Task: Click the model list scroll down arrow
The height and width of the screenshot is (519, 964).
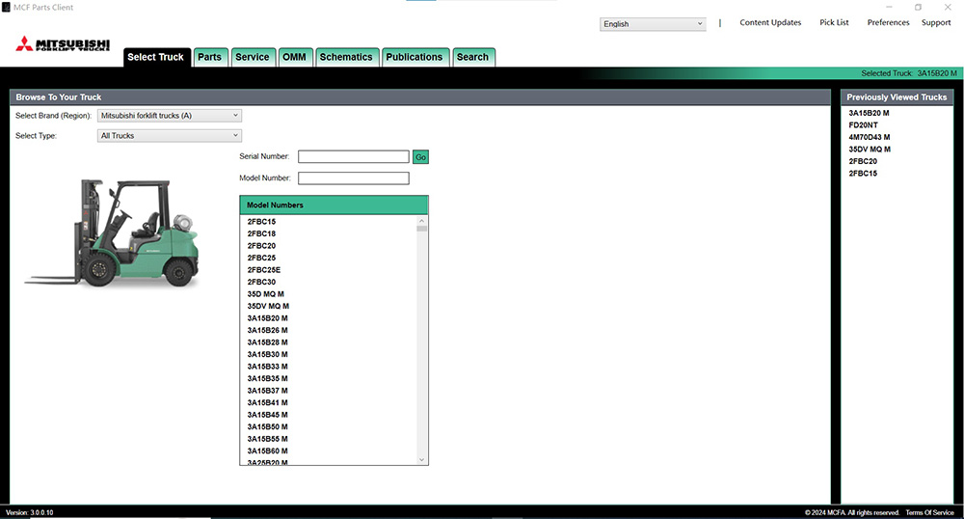Action: tap(422, 459)
